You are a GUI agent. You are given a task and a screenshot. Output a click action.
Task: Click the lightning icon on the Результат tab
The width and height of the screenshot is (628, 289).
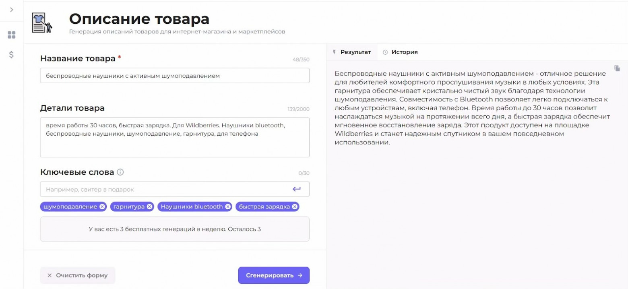pyautogui.click(x=335, y=52)
